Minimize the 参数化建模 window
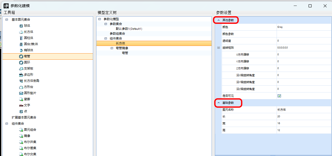The height and width of the screenshot is (156, 332). click(295, 6)
